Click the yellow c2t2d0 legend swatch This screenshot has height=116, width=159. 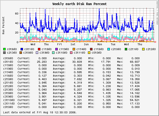143,49
